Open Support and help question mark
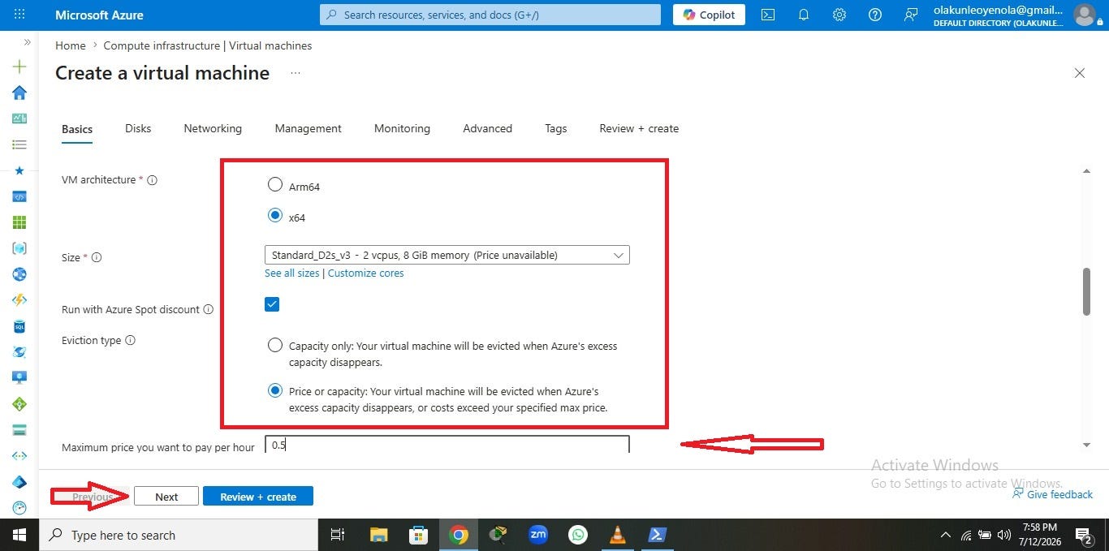 (875, 15)
